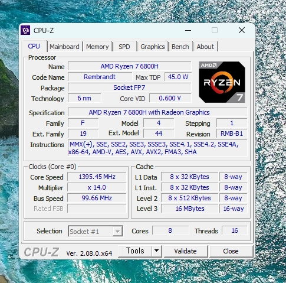Click the CPU-Z app icon in title bar
Viewport: 286px width, 283px height.
25,30
